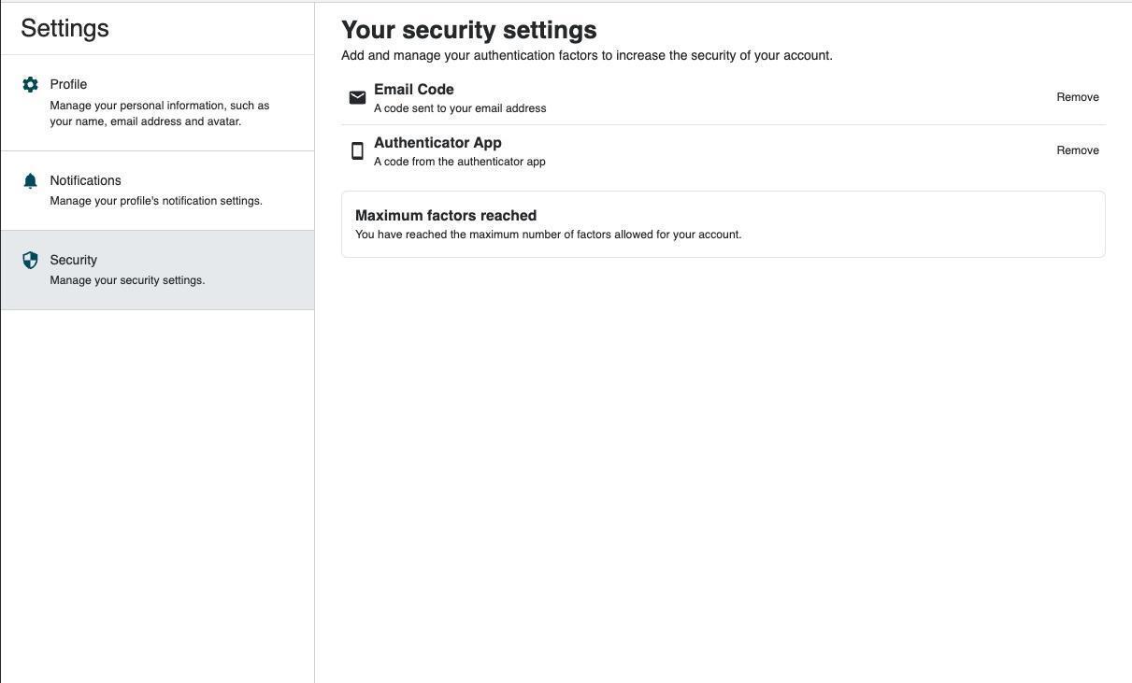Click the shield icon beside Security
This screenshot has height=683, width=1132.
30,261
